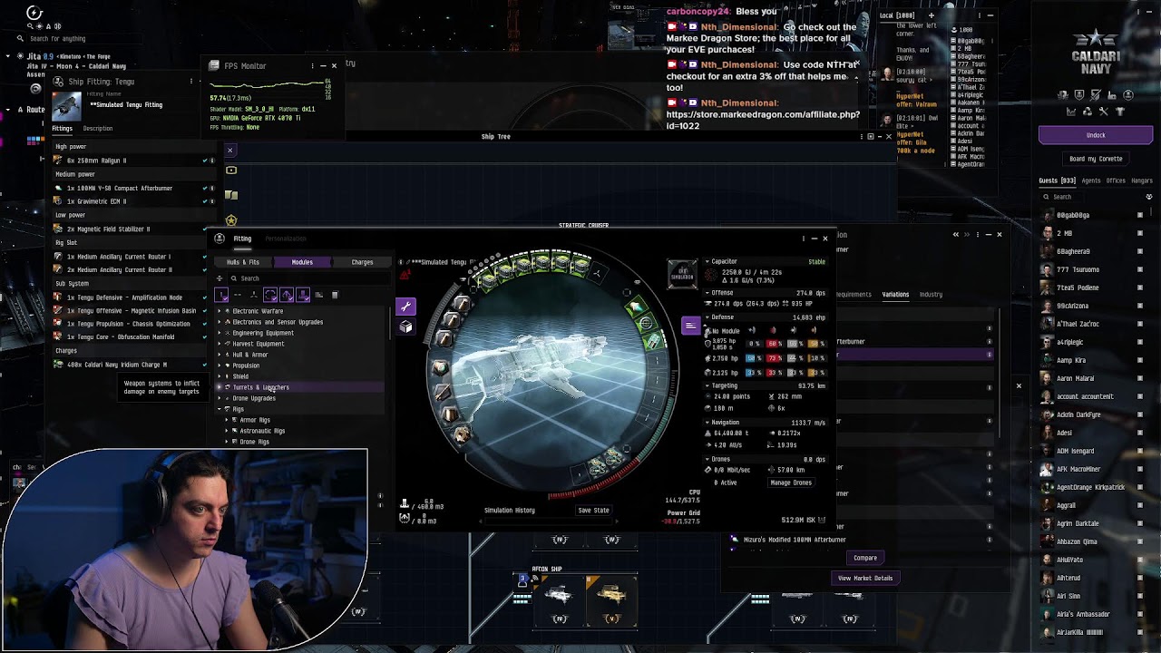Click the Simulation mode icon
Image resolution: width=1161 pixels, height=653 pixels.
tap(682, 273)
